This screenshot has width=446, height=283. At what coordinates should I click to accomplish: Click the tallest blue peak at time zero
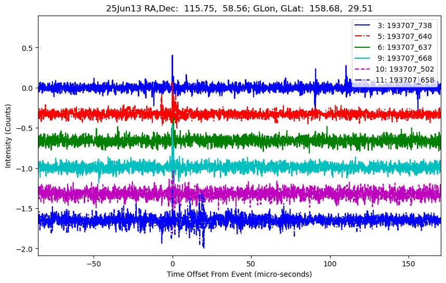(x=173, y=68)
